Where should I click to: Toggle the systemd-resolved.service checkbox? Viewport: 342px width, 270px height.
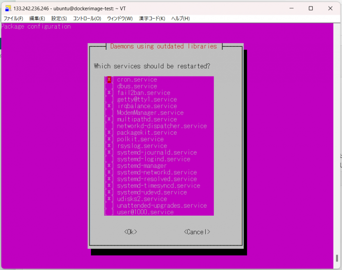[x=109, y=179]
